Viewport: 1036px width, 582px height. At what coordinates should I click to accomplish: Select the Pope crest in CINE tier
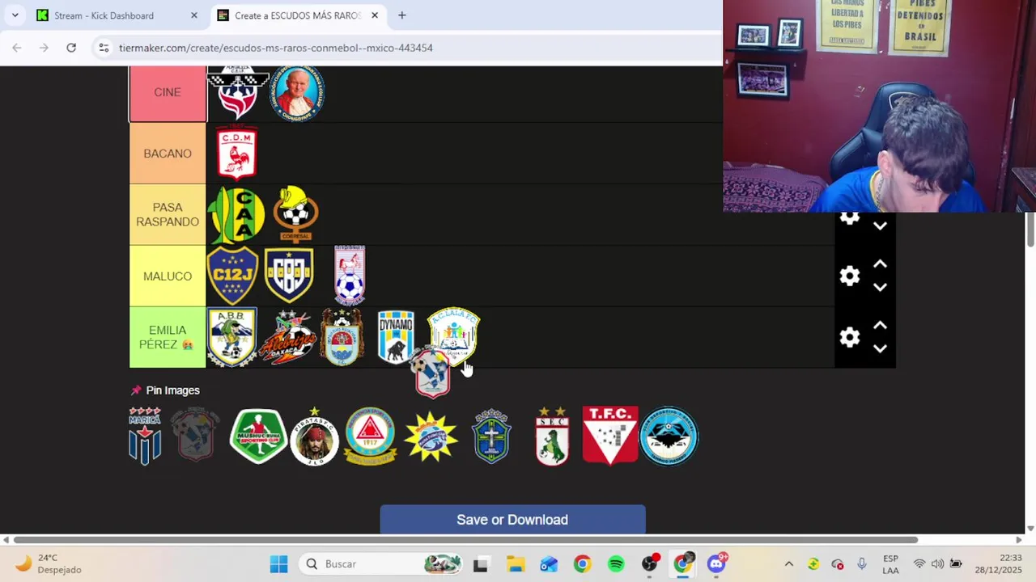297,93
